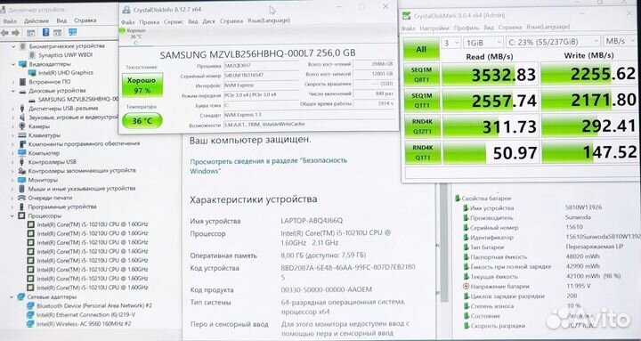
Task: Click the green Хорошо 97 % health button
Action: (x=142, y=85)
